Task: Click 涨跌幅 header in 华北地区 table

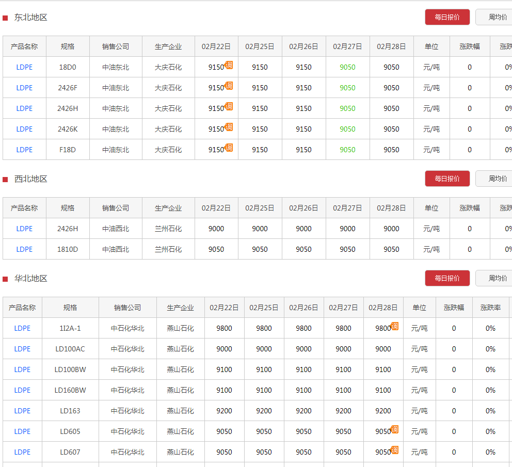Action: click(454, 308)
